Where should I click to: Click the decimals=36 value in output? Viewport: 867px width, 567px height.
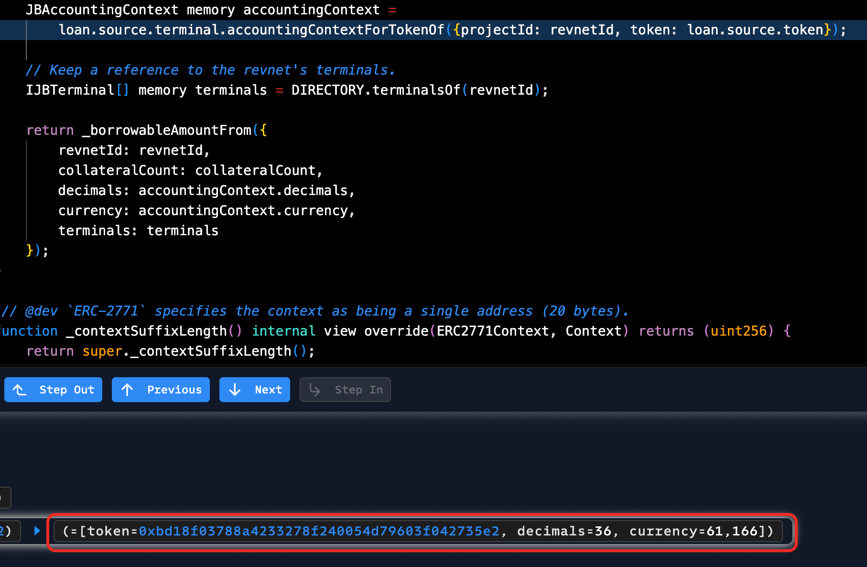pyautogui.click(x=564, y=531)
